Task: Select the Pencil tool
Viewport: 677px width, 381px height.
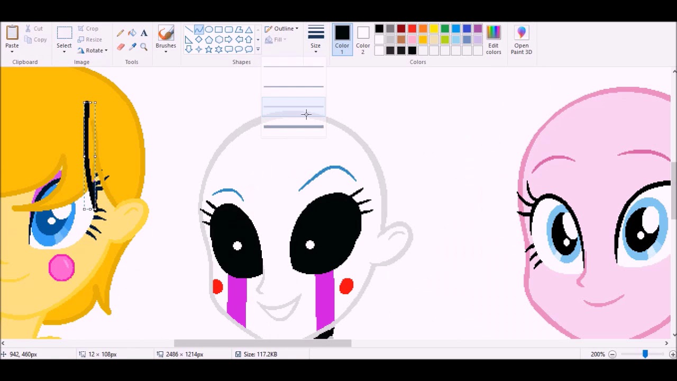Action: [x=121, y=33]
